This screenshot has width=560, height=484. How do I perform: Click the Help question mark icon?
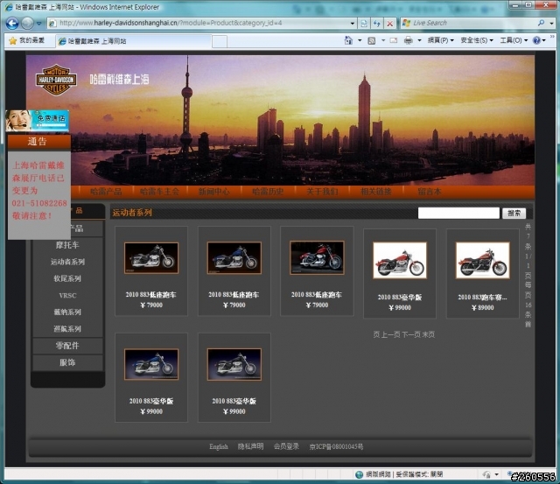tap(536, 40)
